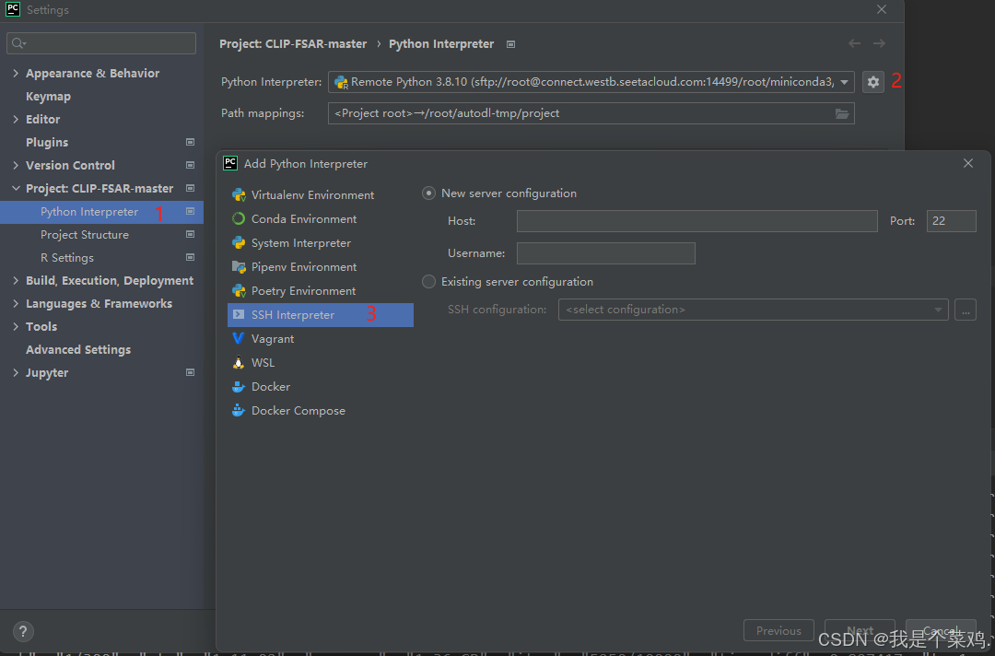Click the PyCharm icon in Settings title bar
This screenshot has width=995, height=656.
pyautogui.click(x=13, y=9)
